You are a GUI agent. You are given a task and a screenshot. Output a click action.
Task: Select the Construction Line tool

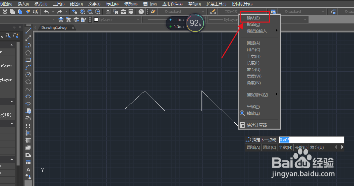point(28,38)
